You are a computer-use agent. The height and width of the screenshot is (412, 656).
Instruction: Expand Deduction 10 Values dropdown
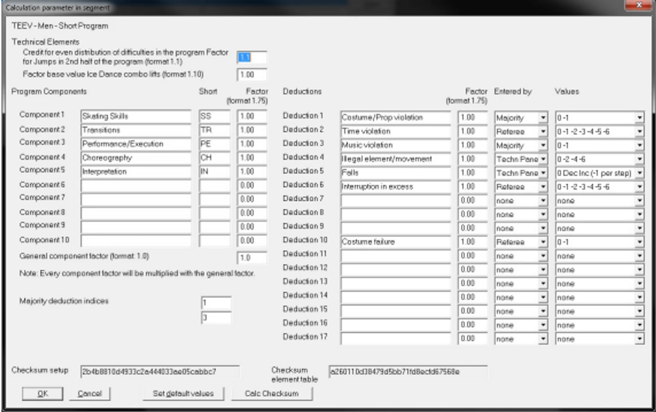click(x=639, y=242)
